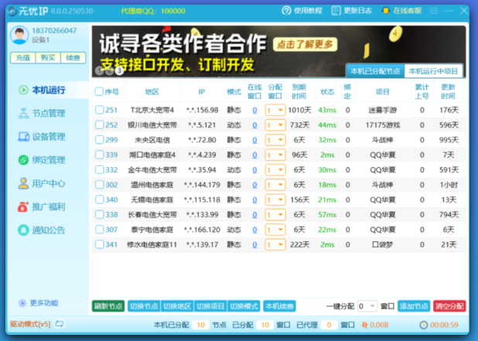Click the drive mode switch icon
The height and width of the screenshot is (341, 478).
pyautogui.click(x=60, y=324)
